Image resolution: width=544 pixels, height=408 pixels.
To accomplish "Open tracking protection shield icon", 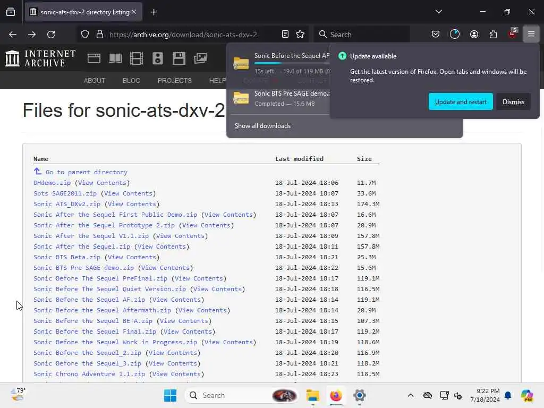I will pyautogui.click(x=85, y=35).
